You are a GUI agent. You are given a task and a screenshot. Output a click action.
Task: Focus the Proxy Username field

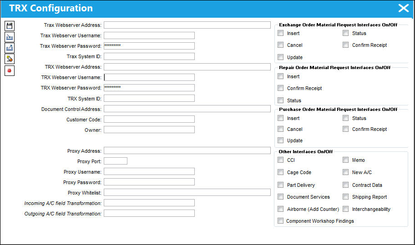click(x=149, y=171)
